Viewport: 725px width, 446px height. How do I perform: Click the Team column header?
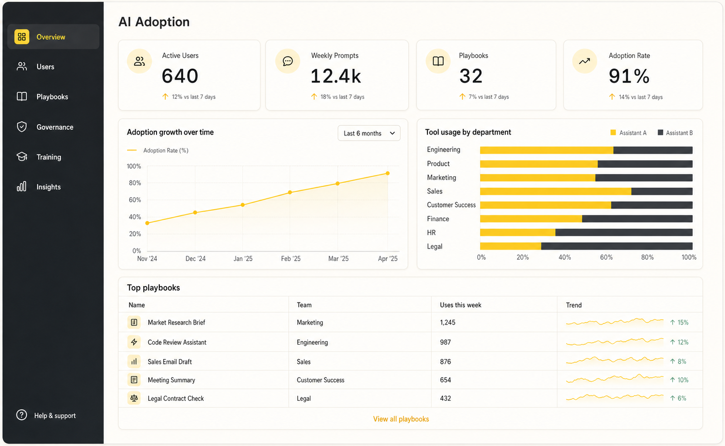pyautogui.click(x=304, y=305)
